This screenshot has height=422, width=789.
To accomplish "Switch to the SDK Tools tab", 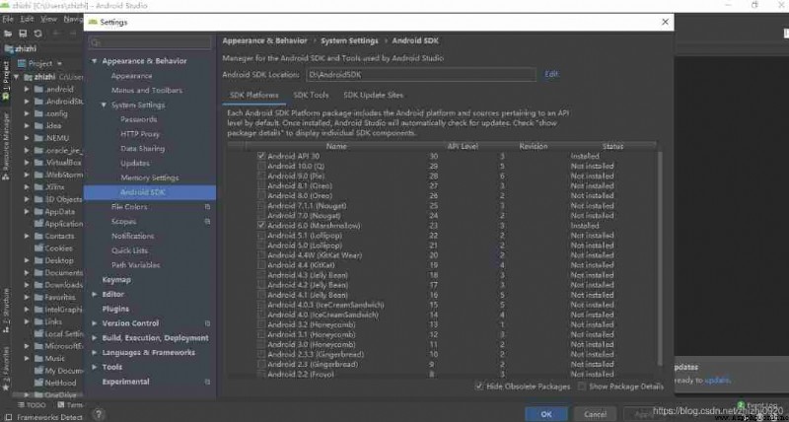I will 311,95.
